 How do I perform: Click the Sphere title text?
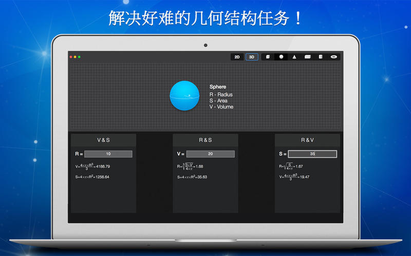pyautogui.click(x=218, y=87)
